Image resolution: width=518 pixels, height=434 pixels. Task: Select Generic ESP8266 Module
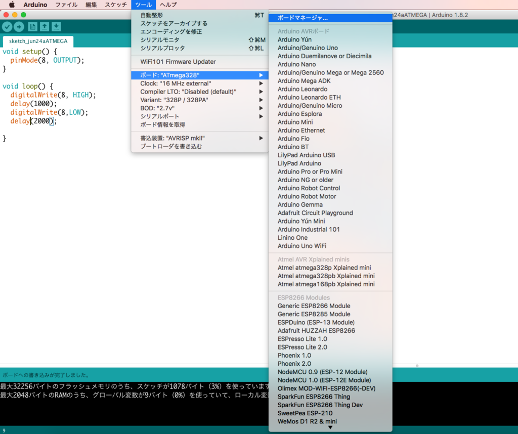coord(330,306)
